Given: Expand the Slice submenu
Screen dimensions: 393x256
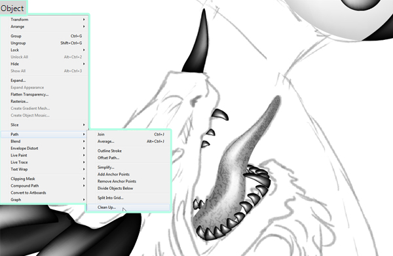Looking at the screenshot, I should 44,125.
